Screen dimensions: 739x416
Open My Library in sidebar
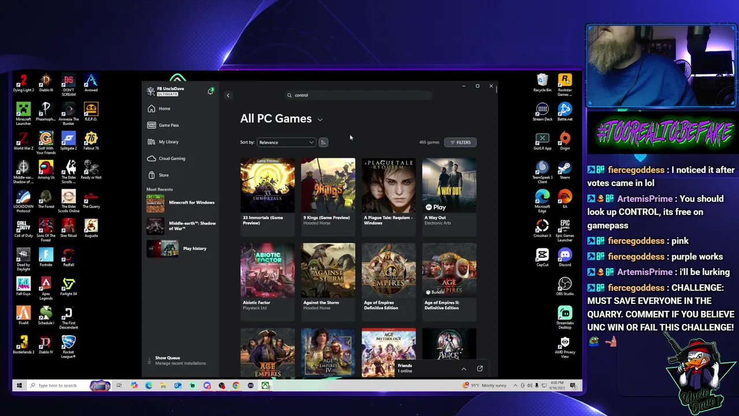coord(163,142)
